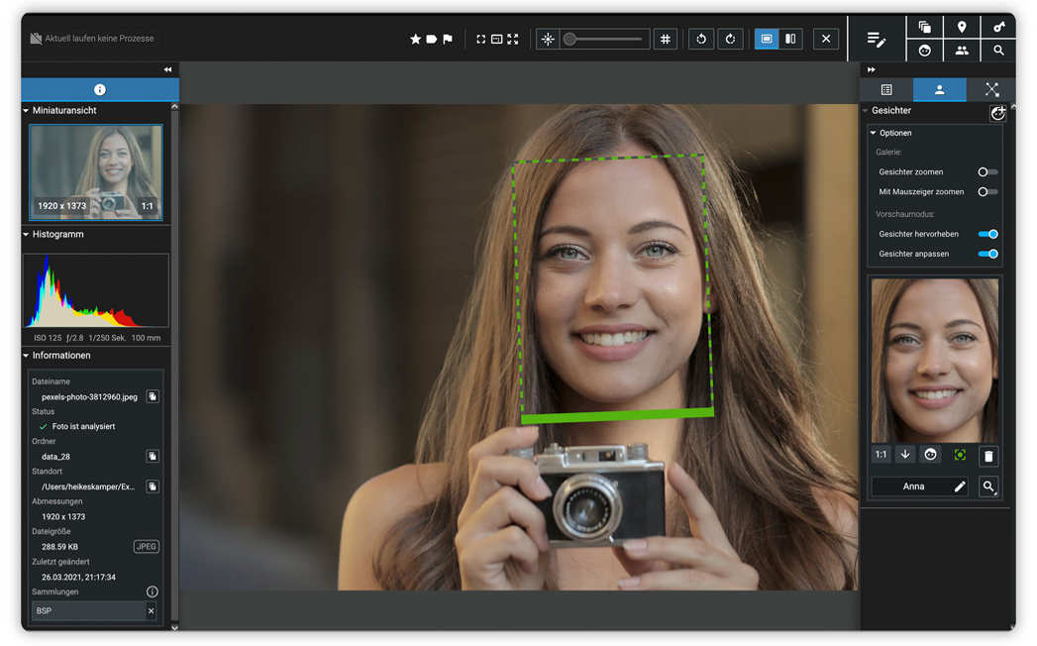Disable the Gesichter hervorheben switch
This screenshot has width=1037, height=646.
[988, 234]
